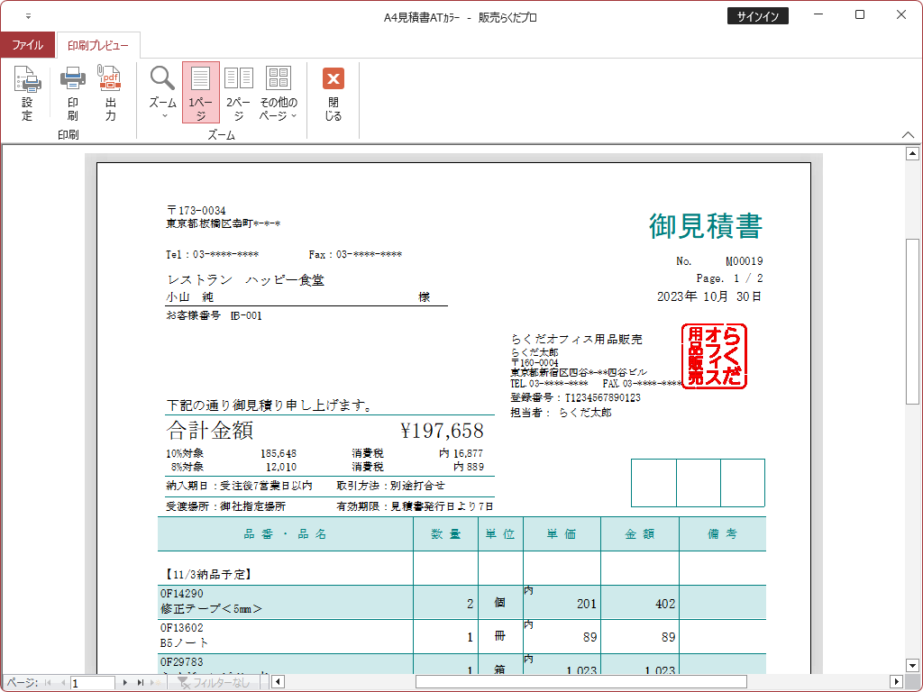Click the 品番・品名 column header

tap(286, 533)
